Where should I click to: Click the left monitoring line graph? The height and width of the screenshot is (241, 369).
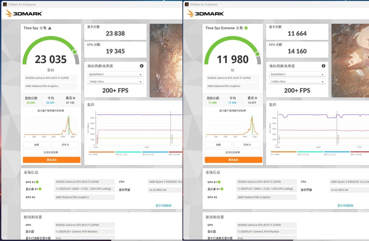(x=138, y=129)
